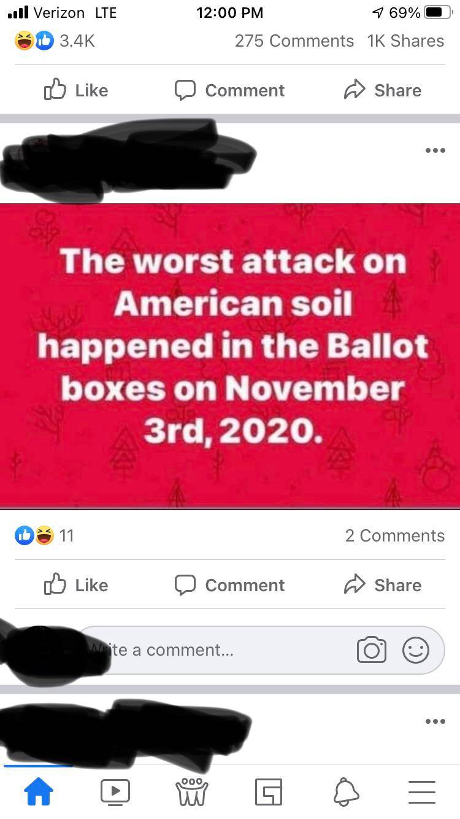Screen dimensions: 460x819
Task: Open the Notifications bell
Action: click(x=346, y=792)
